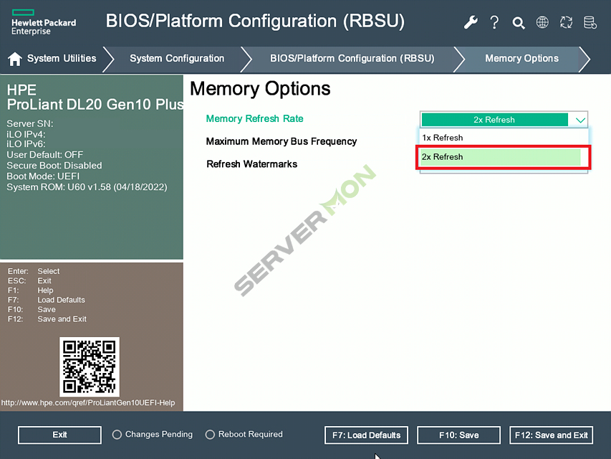The image size is (611, 459).
Task: Select the Memory Refresh Rate setting
Action: [254, 118]
